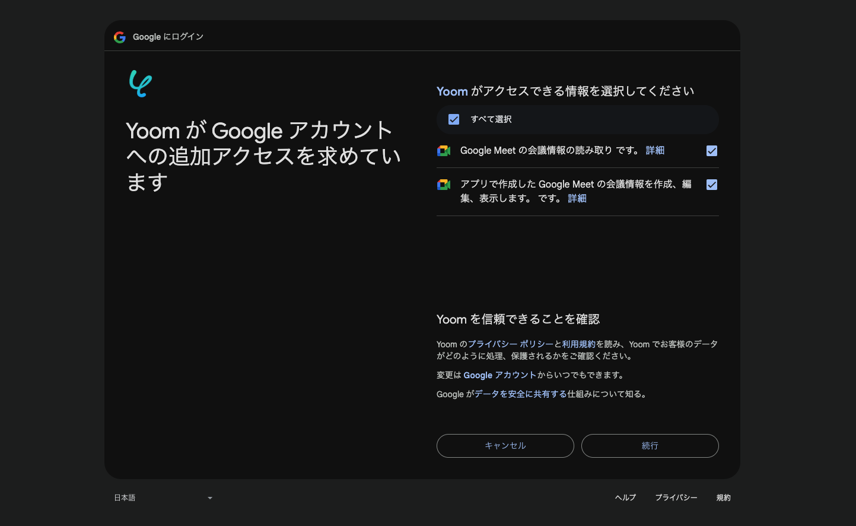
Task: Open the 利用規約 link
Action: 579,344
